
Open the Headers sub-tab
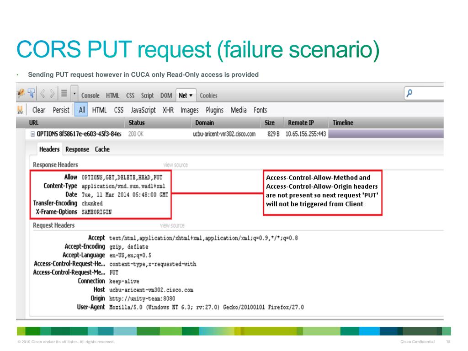point(49,149)
